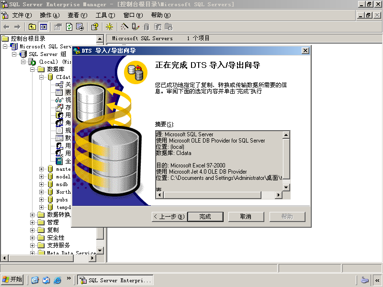Select the Roles icon under CIdata
The height and width of the screenshot is (287, 383).
(x=59, y=123)
